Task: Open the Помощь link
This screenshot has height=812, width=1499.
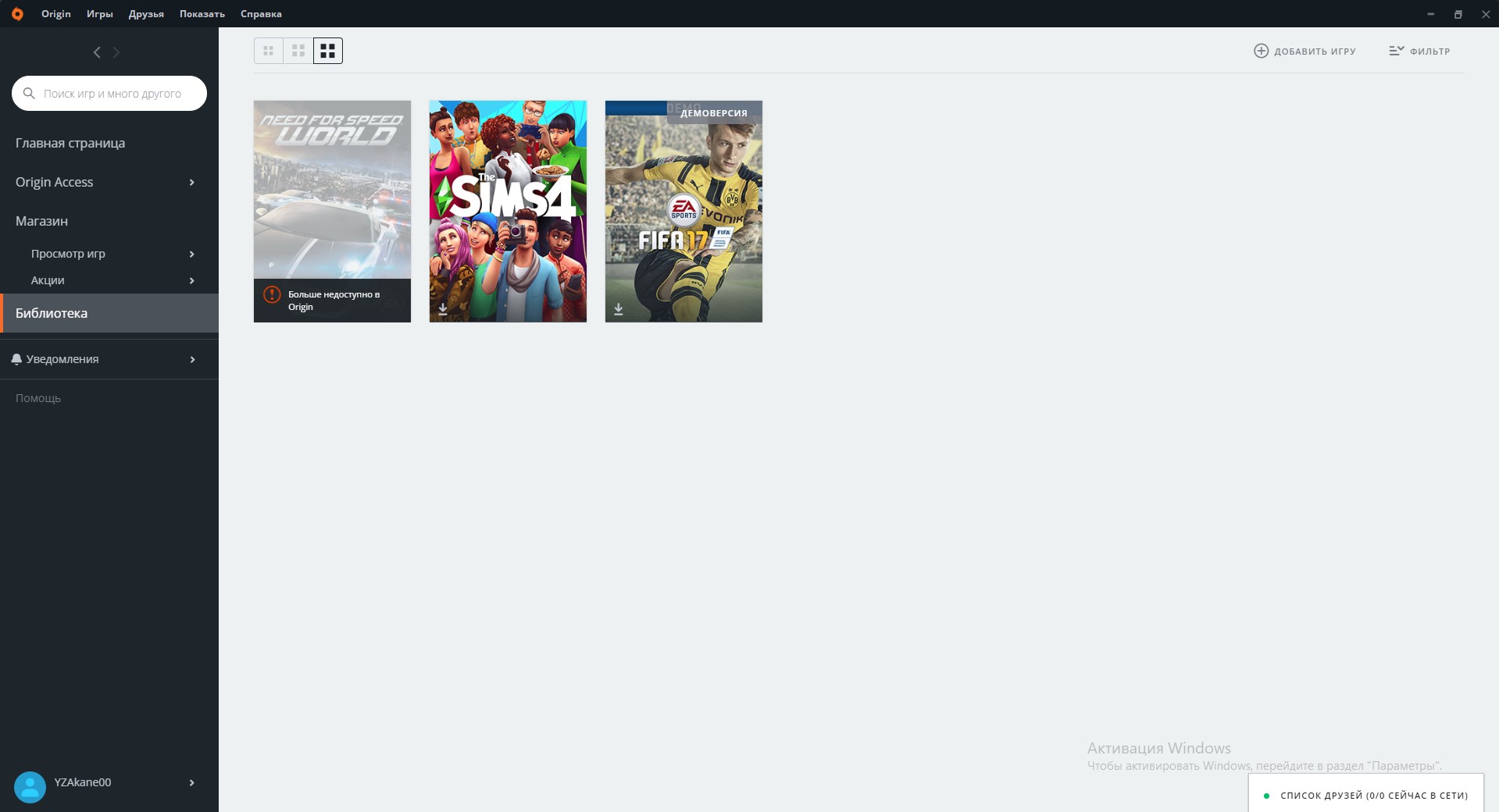Action: click(38, 398)
